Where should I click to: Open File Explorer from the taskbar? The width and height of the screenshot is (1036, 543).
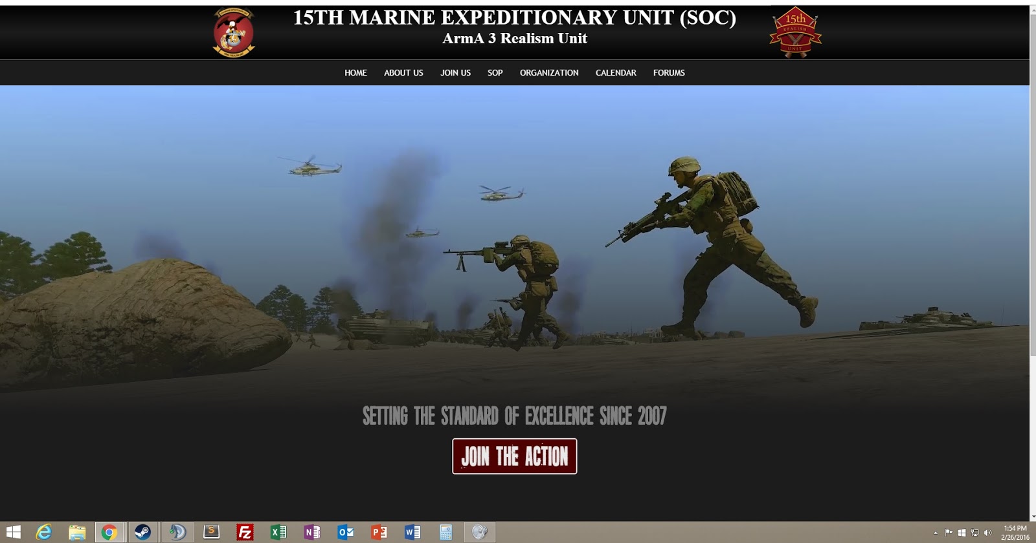[x=77, y=532]
